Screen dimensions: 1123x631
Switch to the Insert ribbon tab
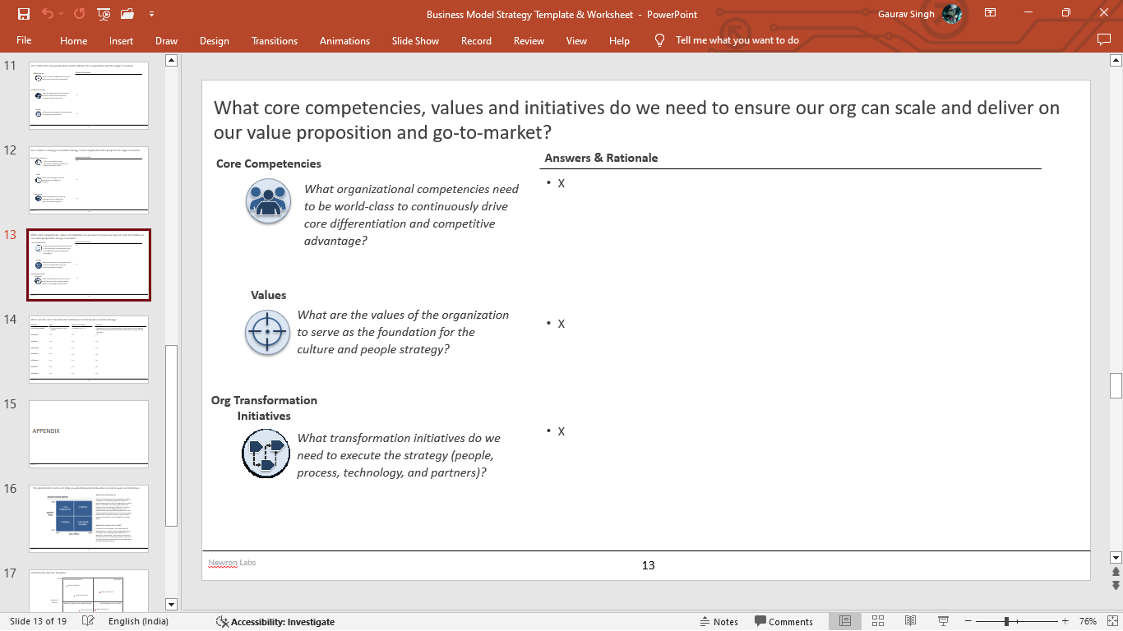(121, 41)
